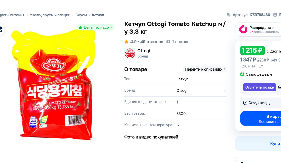Click the orange rating star icon
The width and height of the screenshot is (281, 163).
pos(126,42)
